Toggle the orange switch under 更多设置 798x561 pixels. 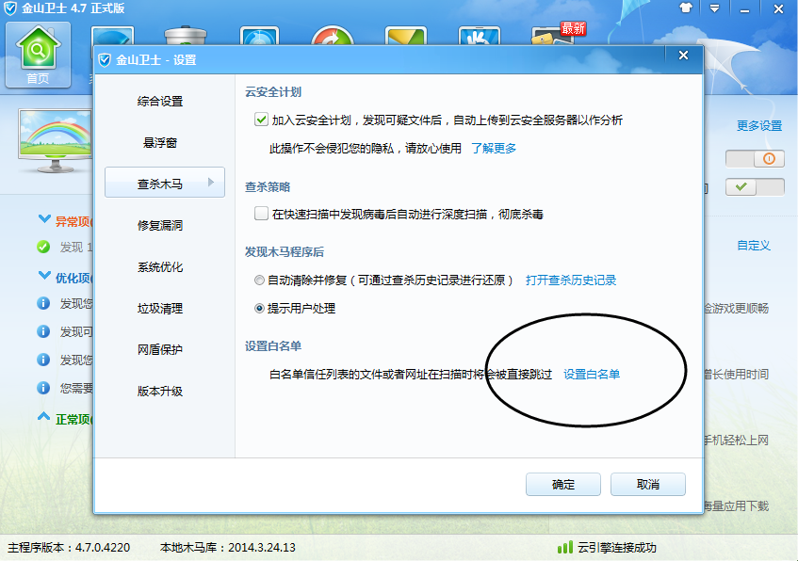[755, 159]
